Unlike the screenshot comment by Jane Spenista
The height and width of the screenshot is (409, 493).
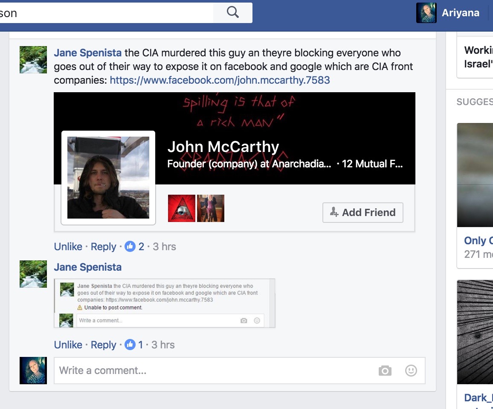[68, 345]
